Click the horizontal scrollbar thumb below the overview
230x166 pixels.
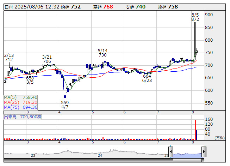click(x=187, y=160)
